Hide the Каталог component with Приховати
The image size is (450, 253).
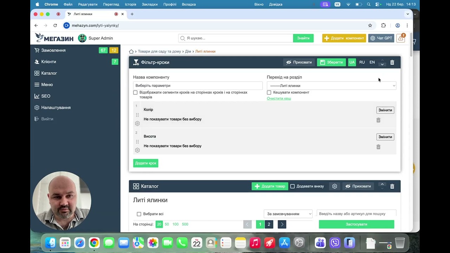(358, 186)
